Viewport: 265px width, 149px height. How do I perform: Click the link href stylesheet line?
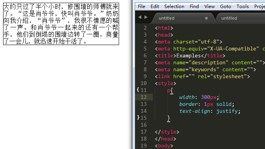pyautogui.click(x=202, y=77)
